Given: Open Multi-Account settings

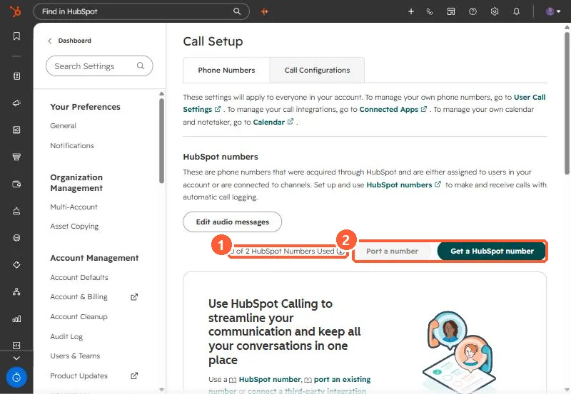Looking at the screenshot, I should [74, 207].
